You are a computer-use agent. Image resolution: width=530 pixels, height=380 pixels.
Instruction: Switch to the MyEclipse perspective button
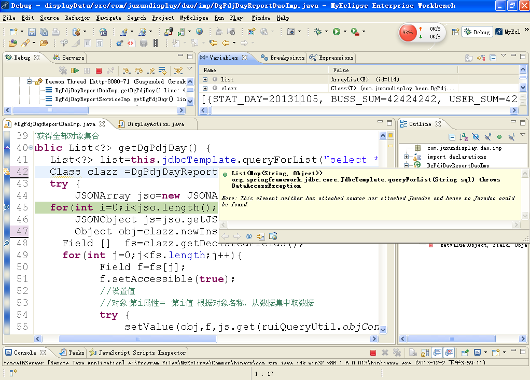click(508, 32)
